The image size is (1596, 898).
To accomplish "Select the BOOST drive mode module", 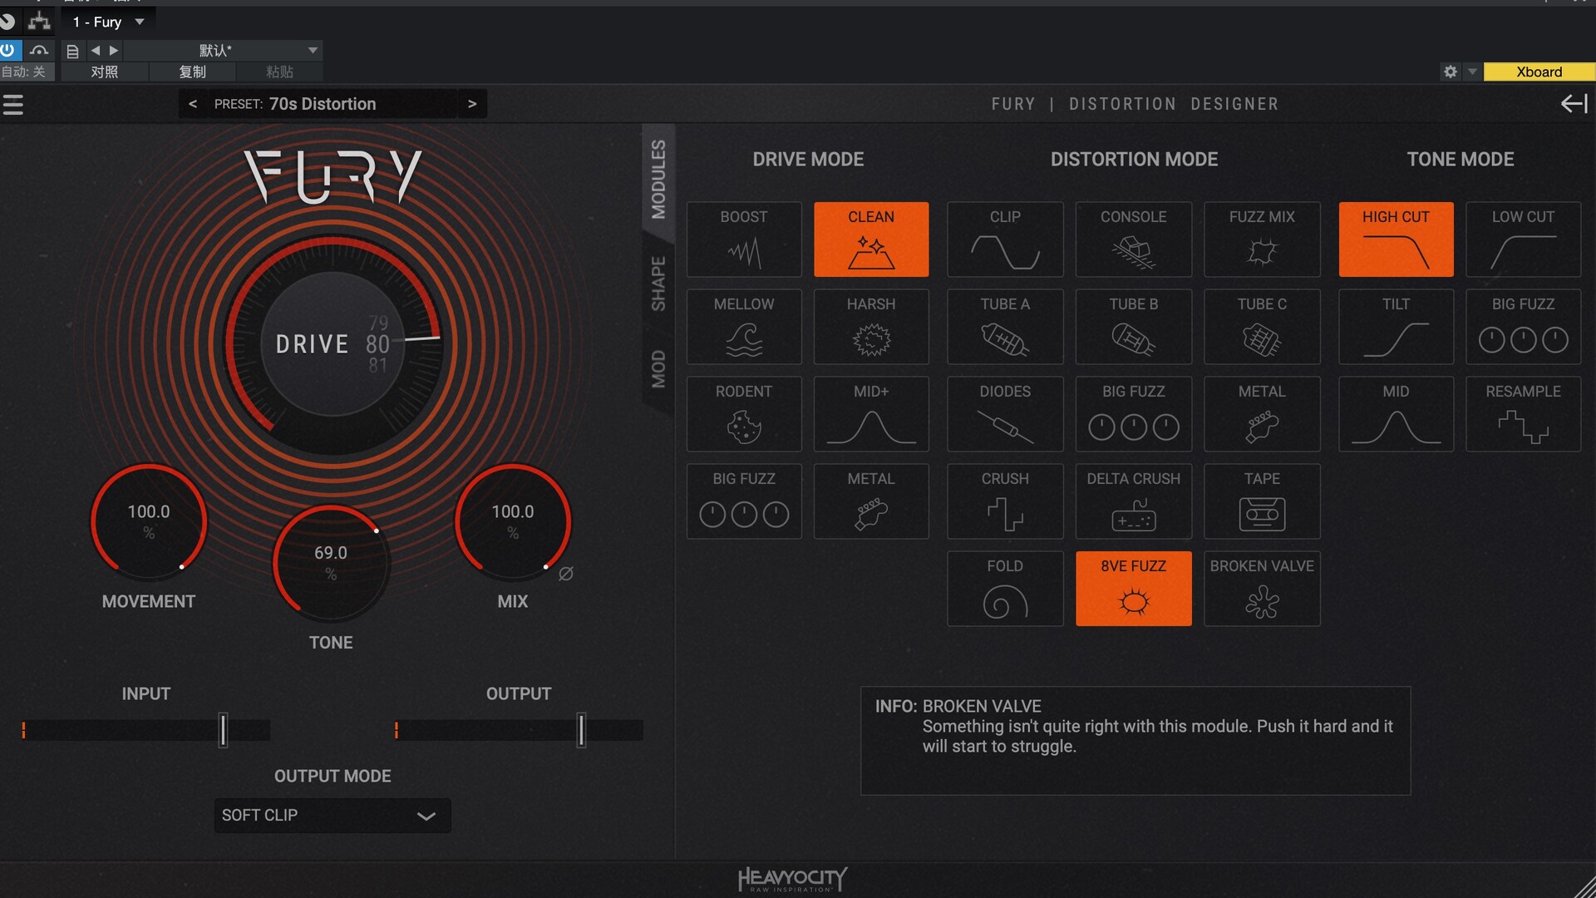I will coord(744,239).
